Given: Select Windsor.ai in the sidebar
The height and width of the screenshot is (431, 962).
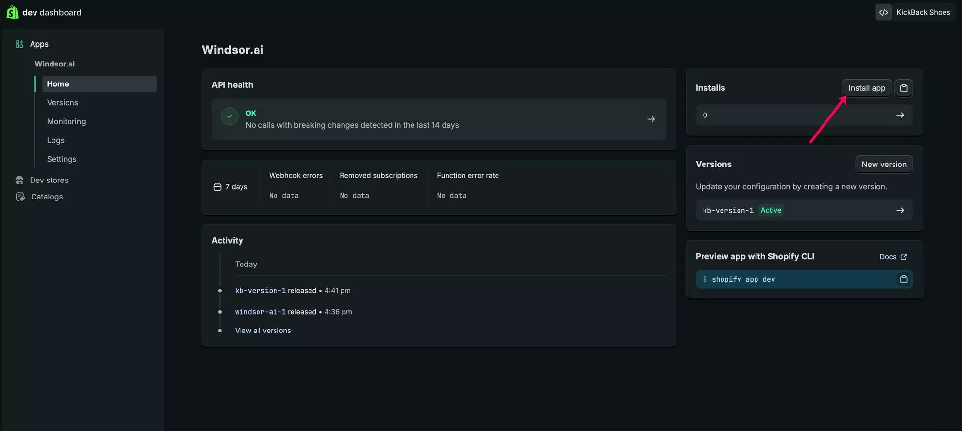Looking at the screenshot, I should (x=54, y=64).
